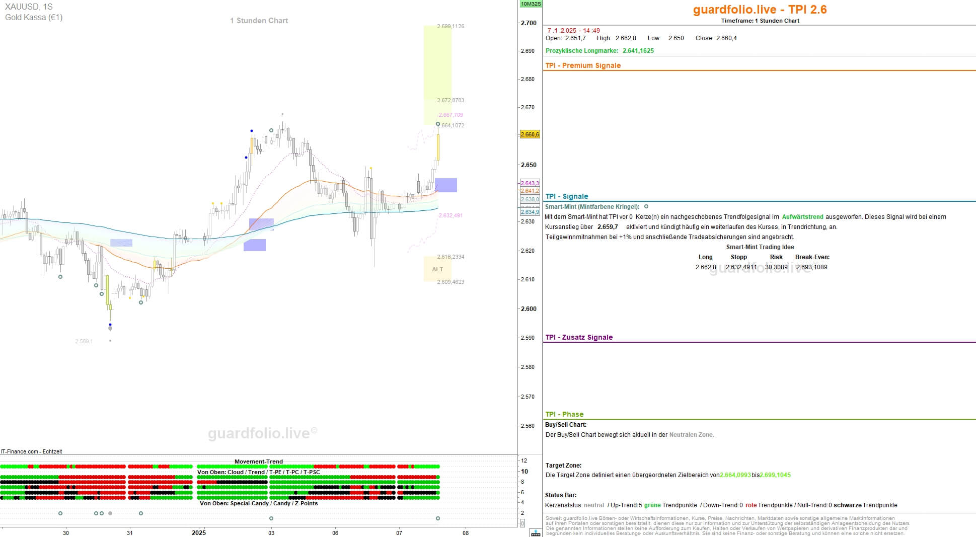Image resolution: width=976 pixels, height=537 pixels.
Task: Click the mint circle icon beside Smart-Mint heading
Action: click(x=646, y=206)
